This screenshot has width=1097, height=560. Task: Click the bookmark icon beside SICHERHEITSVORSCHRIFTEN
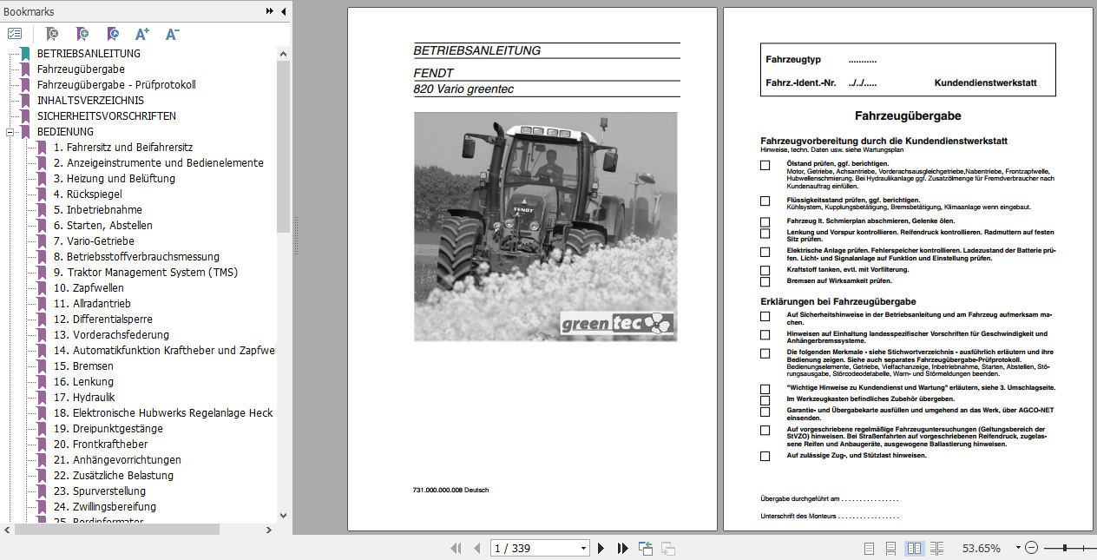(25, 115)
